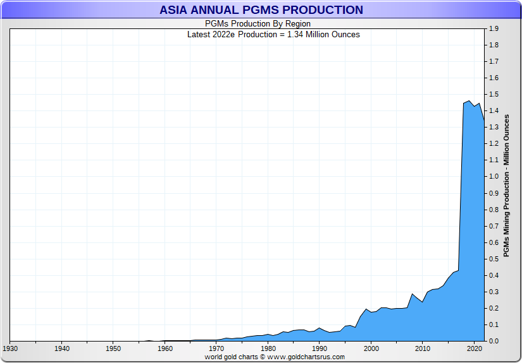Viewport: 522px width, 363px height.
Task: Click the 2020 label on the x-axis
Action: [x=474, y=348]
